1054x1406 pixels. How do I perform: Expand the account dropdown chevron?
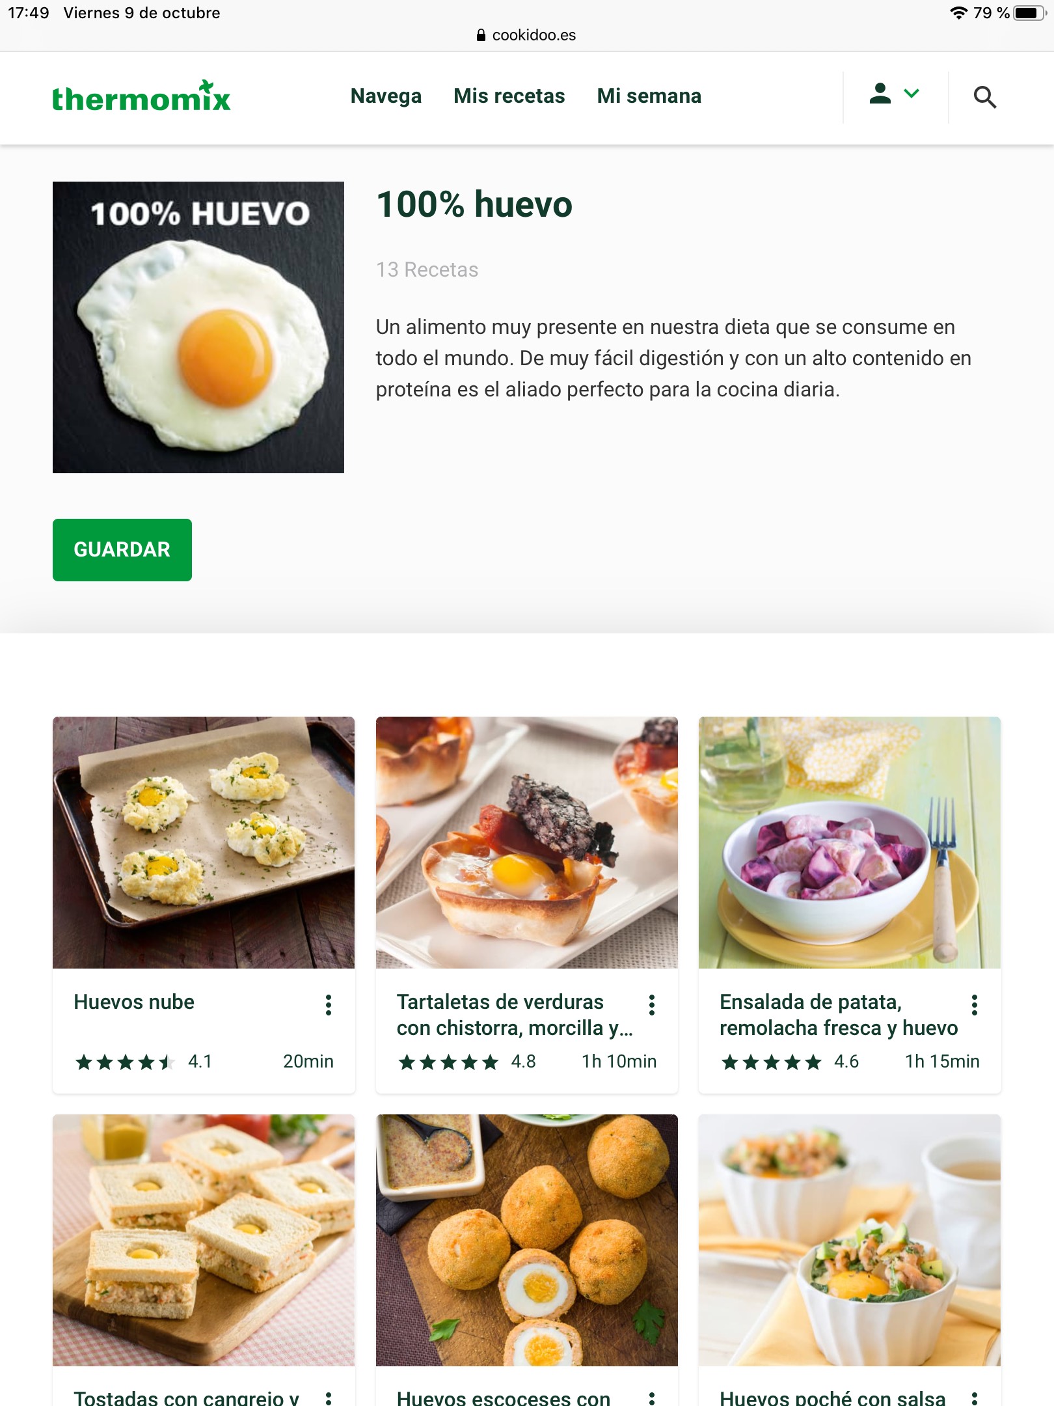(912, 94)
